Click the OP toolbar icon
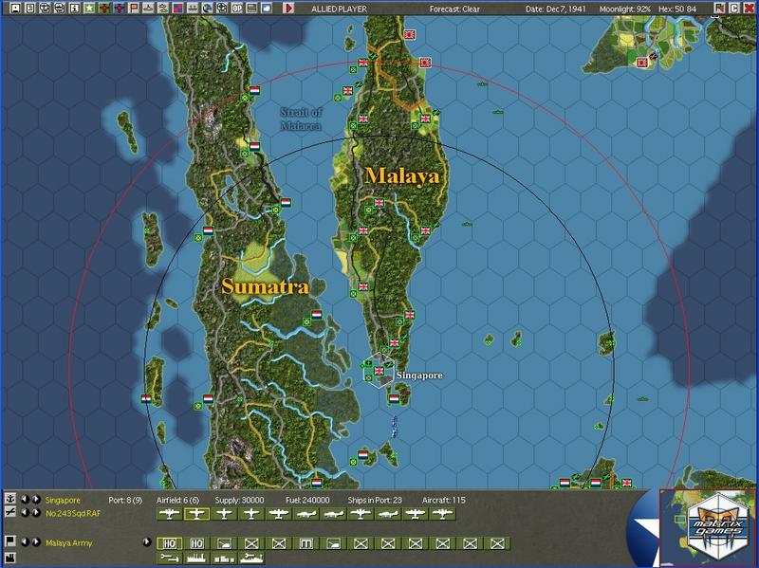Screen dimensions: 759x568 pyautogui.click(x=235, y=8)
